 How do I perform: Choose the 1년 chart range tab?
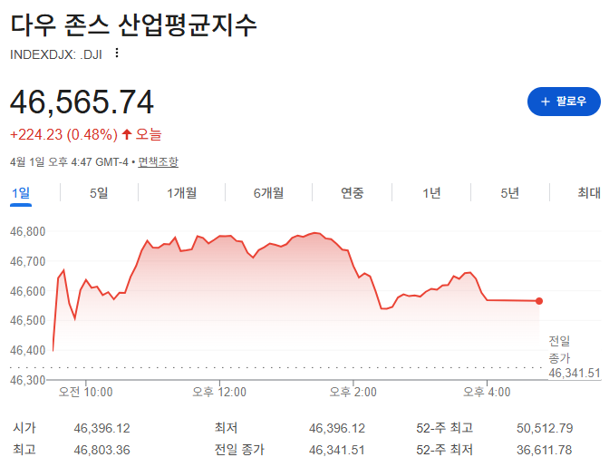tap(431, 192)
